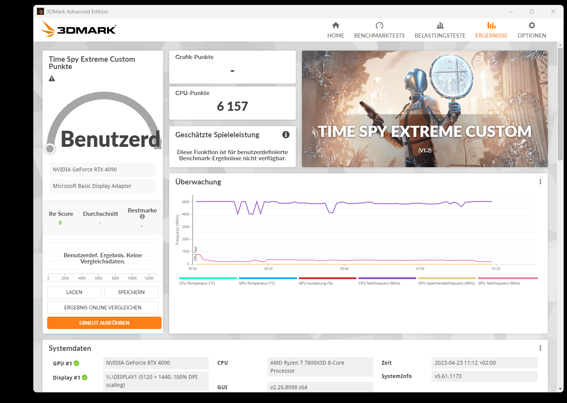567x403 pixels.
Task: Click the 3DMark title bar app icon
Action: click(40, 12)
